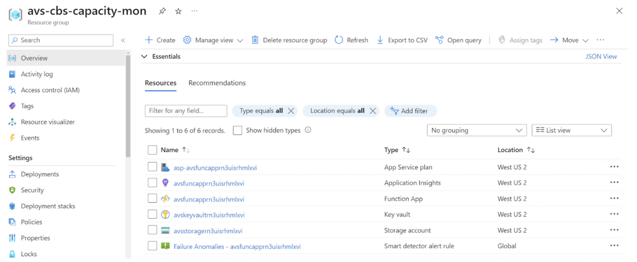This screenshot has width=637, height=262.
Task: Pin the resource group to dashboard
Action: click(x=162, y=11)
